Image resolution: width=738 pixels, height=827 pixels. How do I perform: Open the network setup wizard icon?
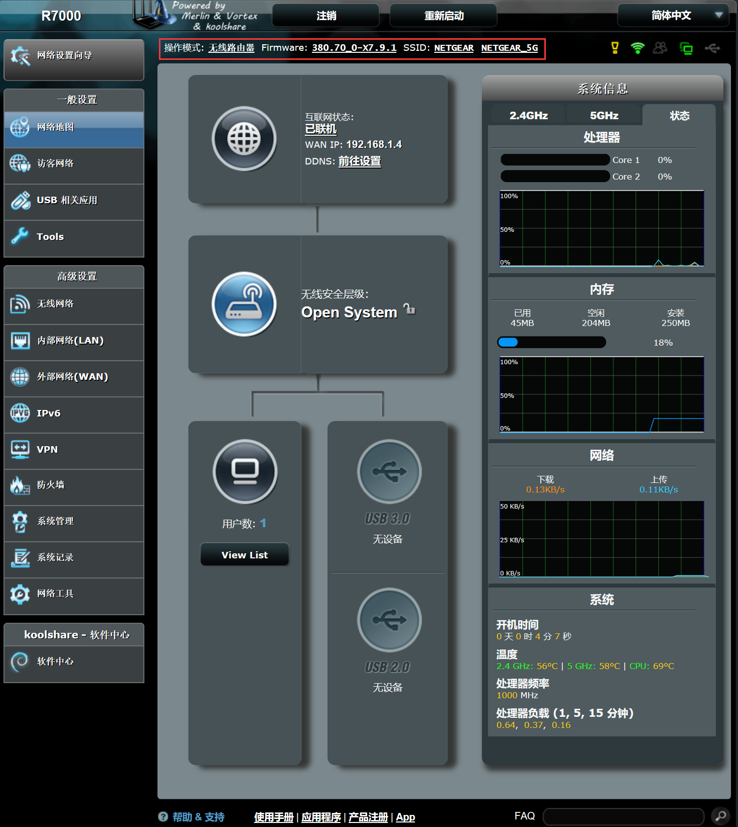pos(21,56)
